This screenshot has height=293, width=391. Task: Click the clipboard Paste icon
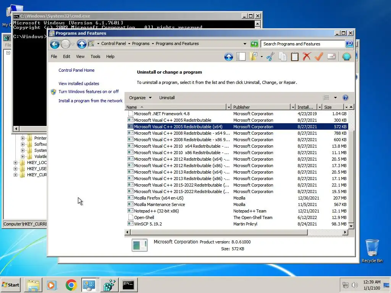point(294,56)
